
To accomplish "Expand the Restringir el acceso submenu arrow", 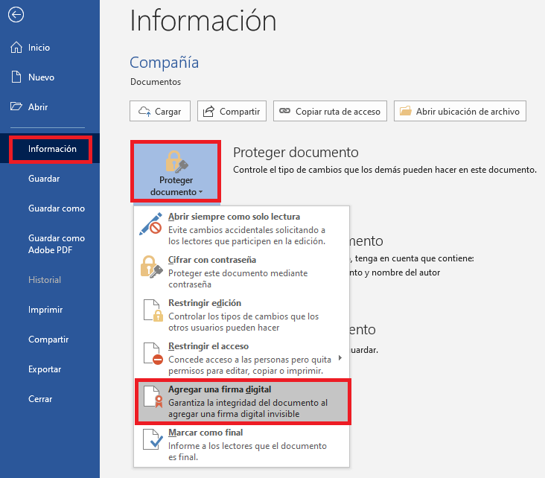I will click(340, 357).
